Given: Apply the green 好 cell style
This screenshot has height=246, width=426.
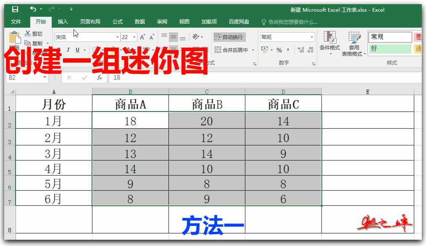Looking at the screenshot, I should [390, 49].
